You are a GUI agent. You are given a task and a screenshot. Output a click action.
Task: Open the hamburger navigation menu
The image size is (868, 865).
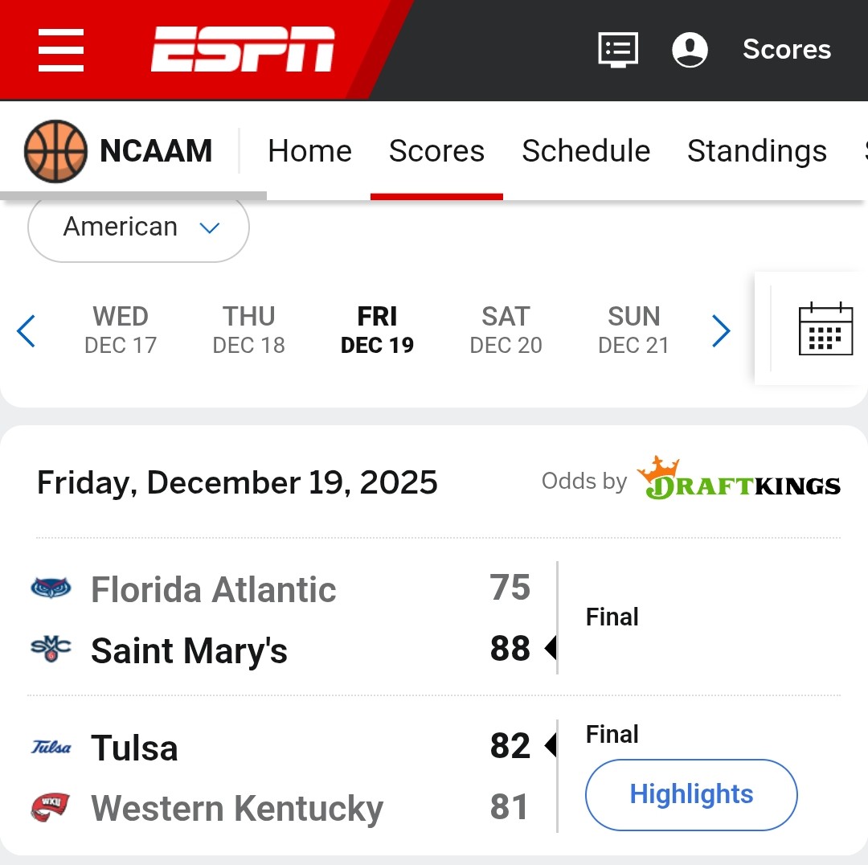tap(61, 50)
